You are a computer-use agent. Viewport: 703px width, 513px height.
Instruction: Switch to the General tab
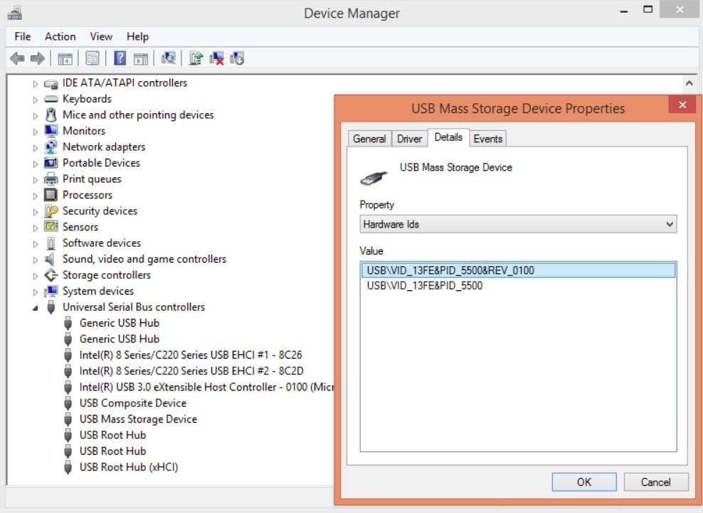(x=369, y=139)
